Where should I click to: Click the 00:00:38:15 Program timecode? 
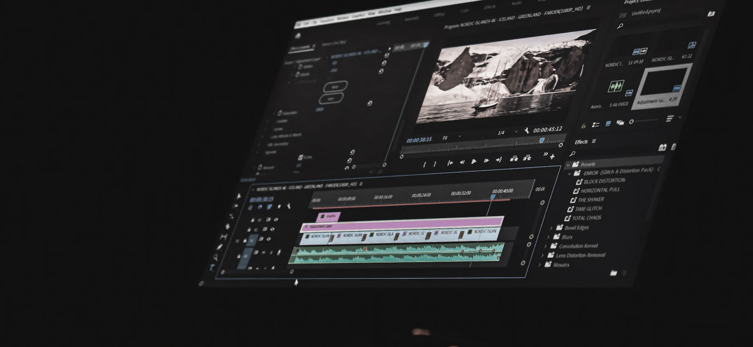pos(419,140)
